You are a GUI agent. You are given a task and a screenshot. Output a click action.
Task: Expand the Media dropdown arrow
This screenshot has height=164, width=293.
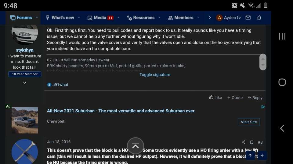tap(118, 18)
